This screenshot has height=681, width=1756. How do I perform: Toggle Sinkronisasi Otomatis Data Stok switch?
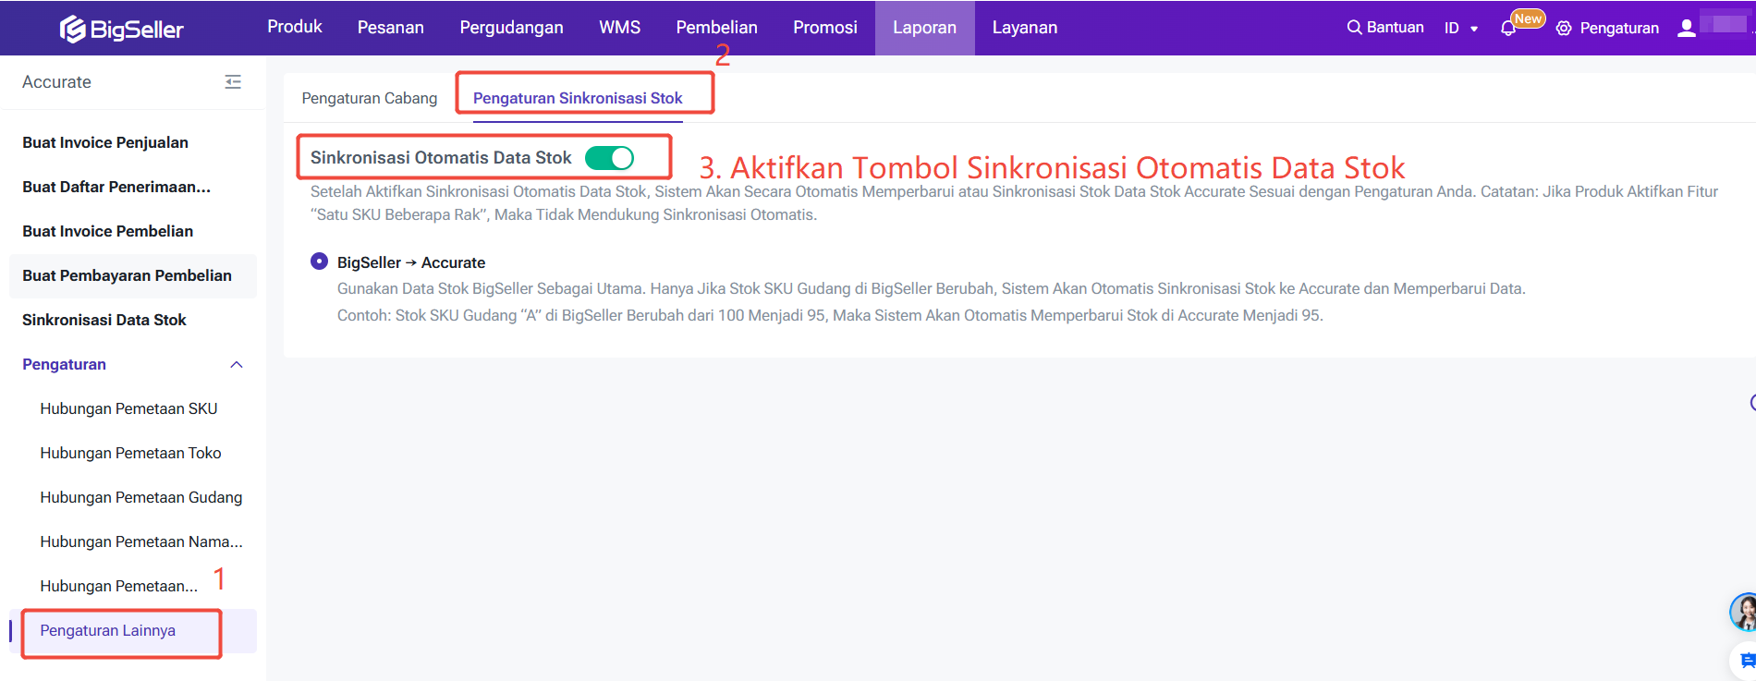[x=610, y=158]
